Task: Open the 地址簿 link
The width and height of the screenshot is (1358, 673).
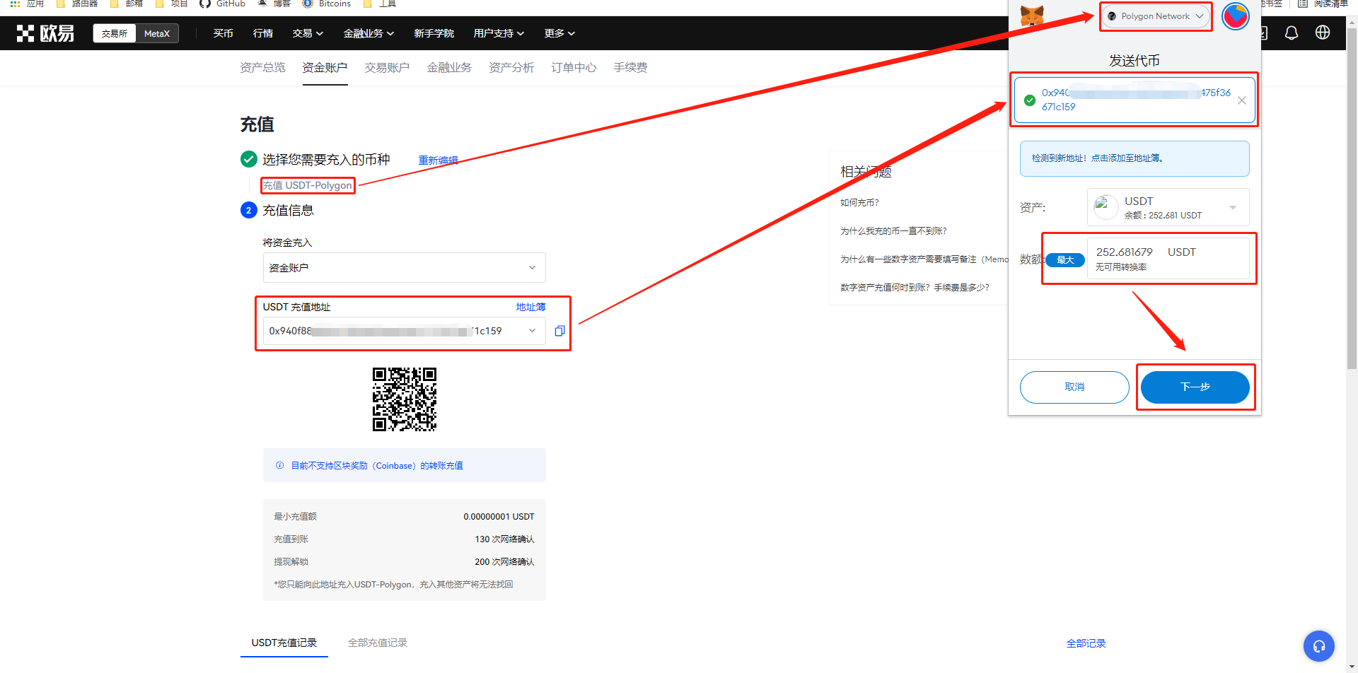Action: (x=530, y=307)
